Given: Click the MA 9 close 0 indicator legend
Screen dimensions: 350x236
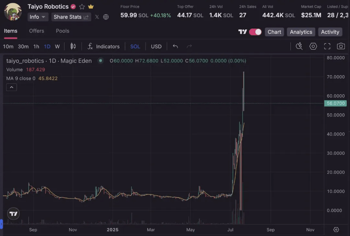Looking at the screenshot, I should click(x=32, y=78).
